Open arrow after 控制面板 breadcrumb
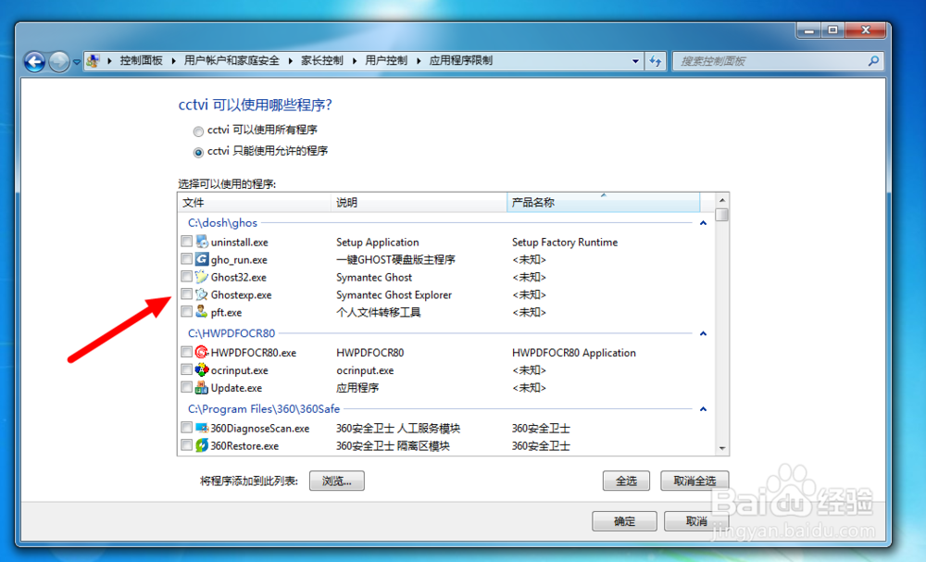Screen dimensions: 926x562 tap(174, 61)
